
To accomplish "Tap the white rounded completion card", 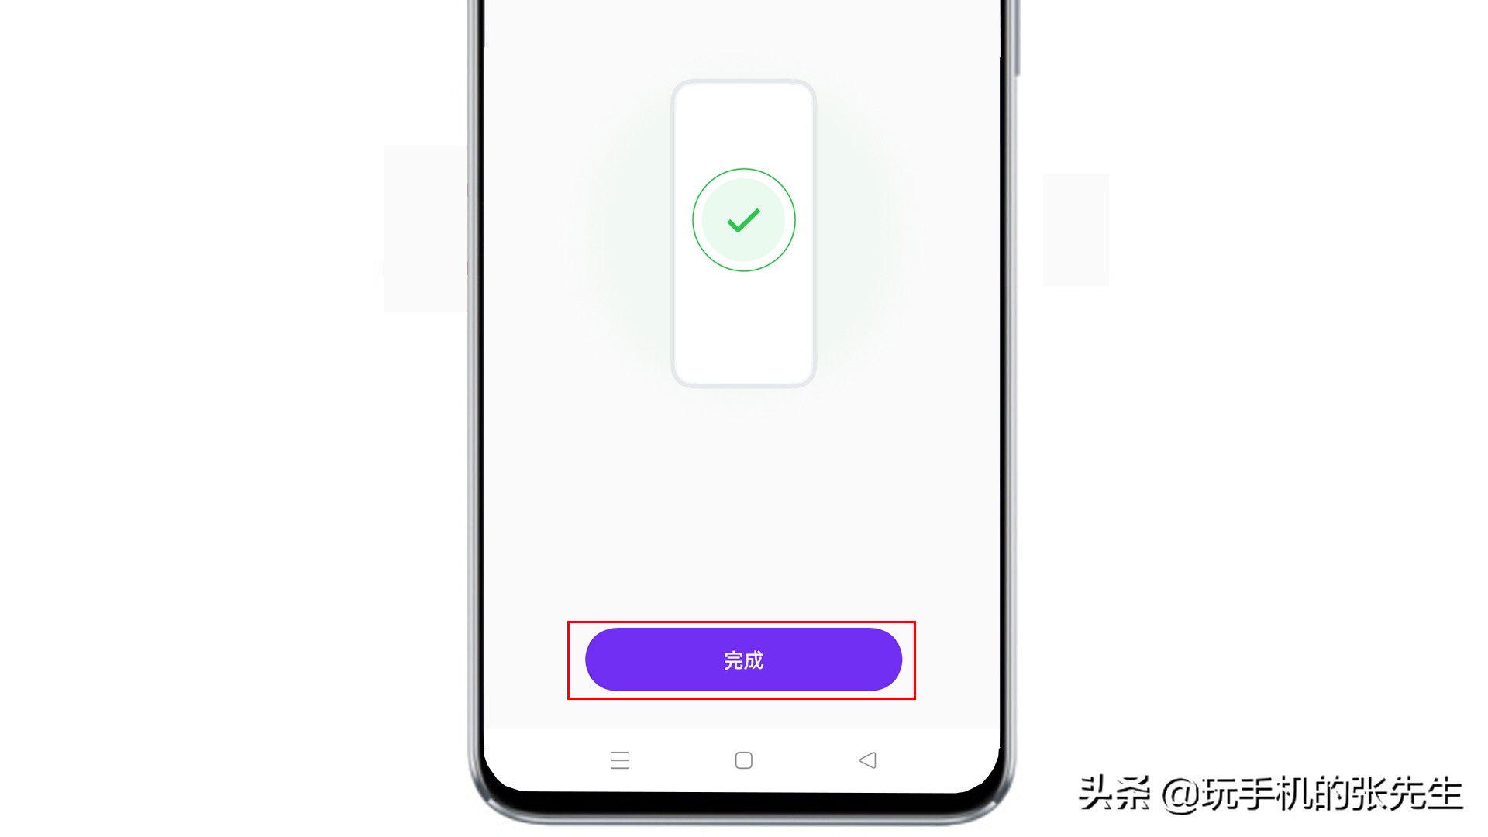I will pos(743,230).
